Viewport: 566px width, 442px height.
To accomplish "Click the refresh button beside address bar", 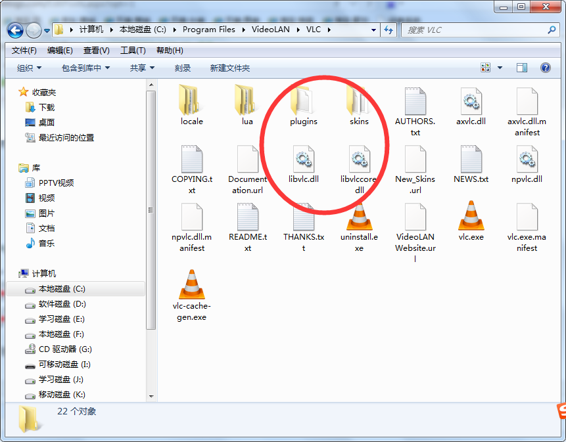I will click(x=389, y=30).
